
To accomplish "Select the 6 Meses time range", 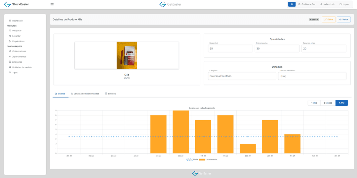I will 328,103.
